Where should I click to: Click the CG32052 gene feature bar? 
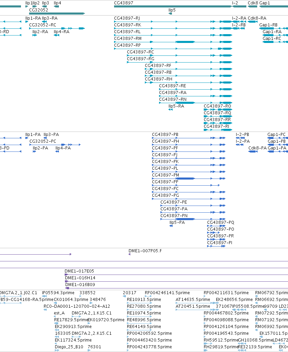click(x=57, y=14)
